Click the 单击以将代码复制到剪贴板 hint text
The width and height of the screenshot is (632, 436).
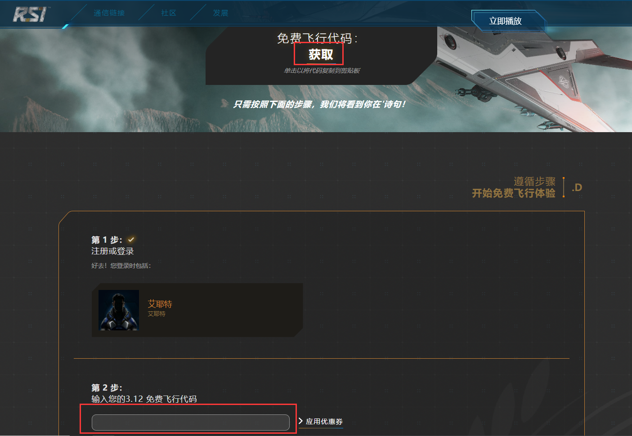pyautogui.click(x=322, y=71)
